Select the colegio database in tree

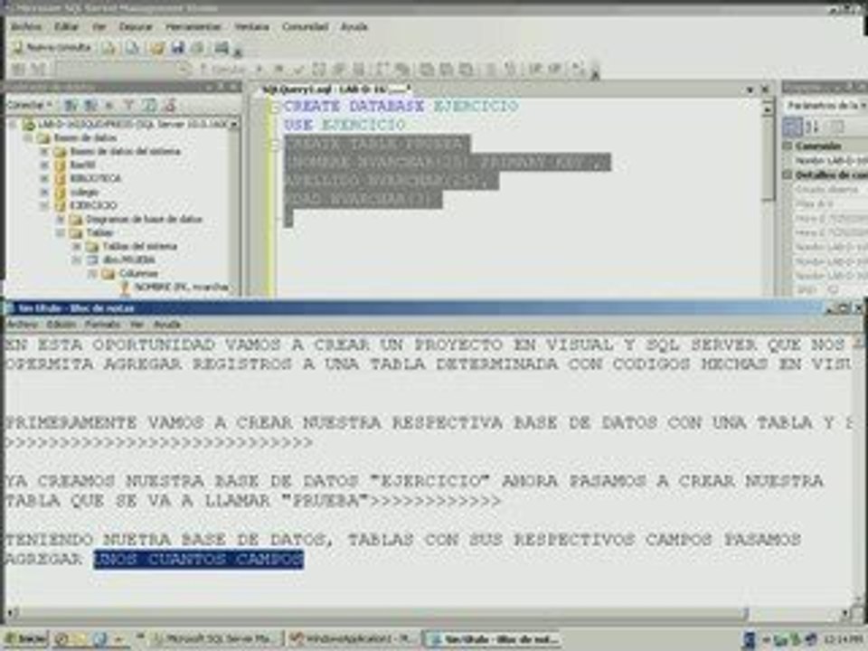[x=84, y=192]
